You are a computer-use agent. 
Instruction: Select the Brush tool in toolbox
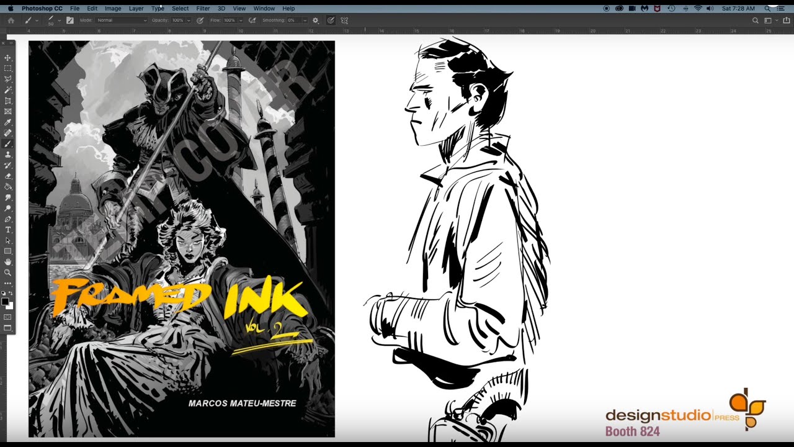(8, 143)
